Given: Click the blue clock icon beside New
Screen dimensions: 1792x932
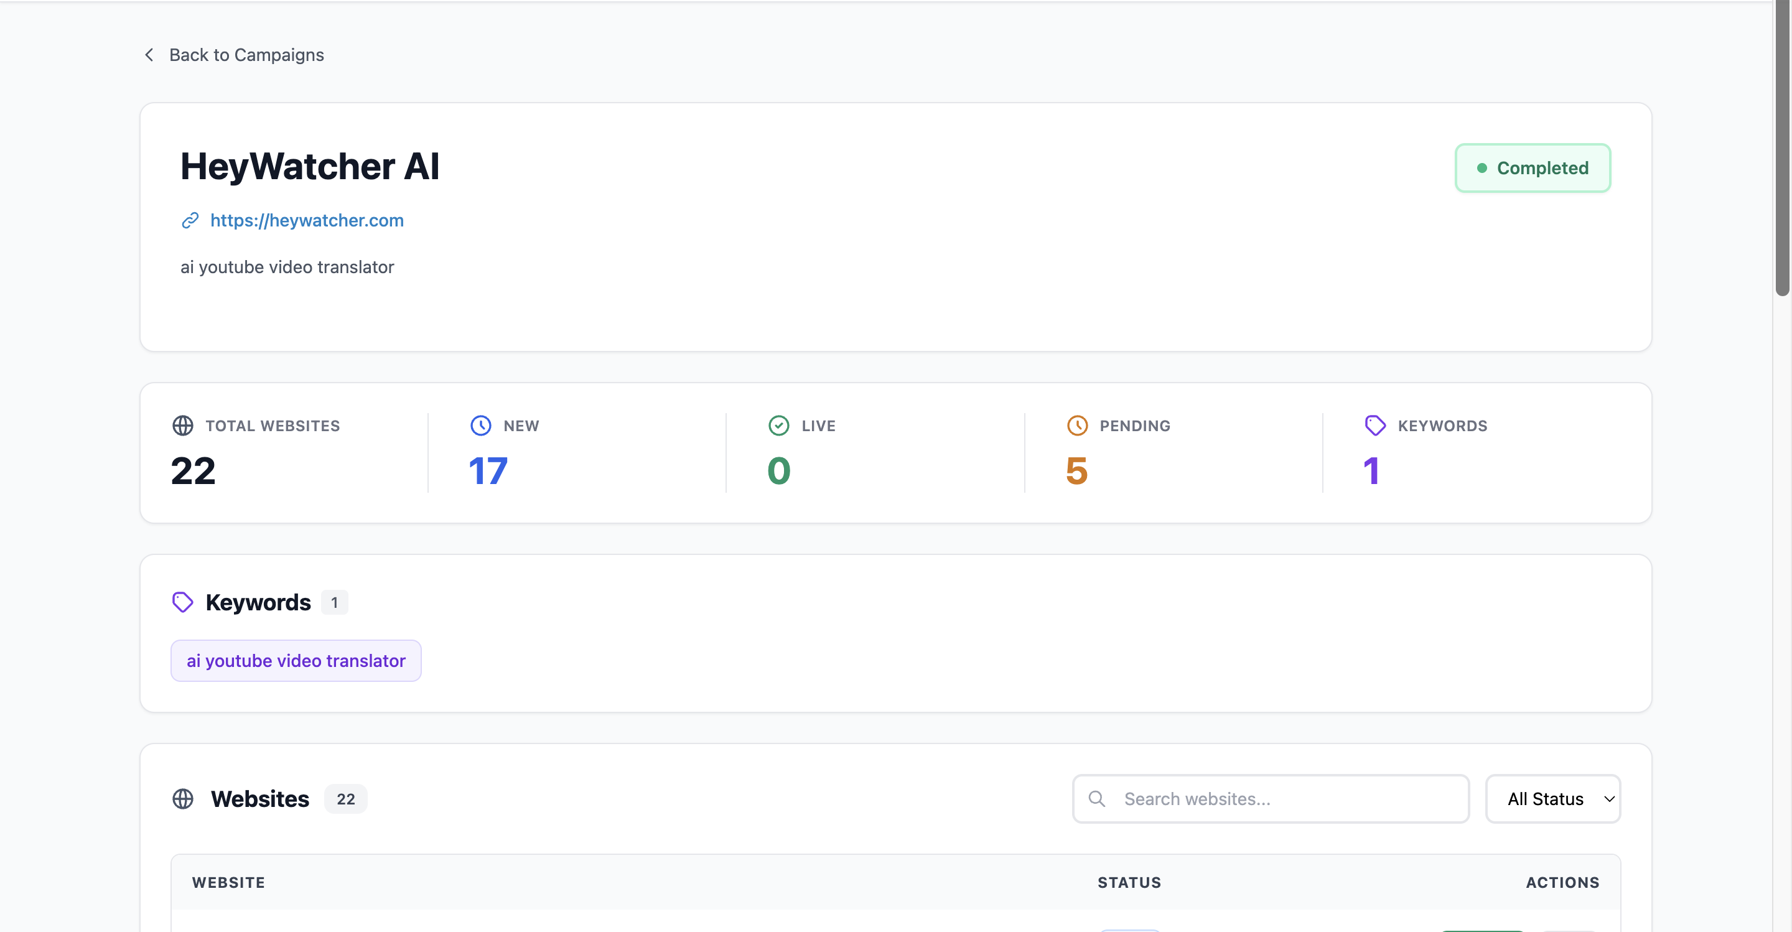Looking at the screenshot, I should 481,426.
